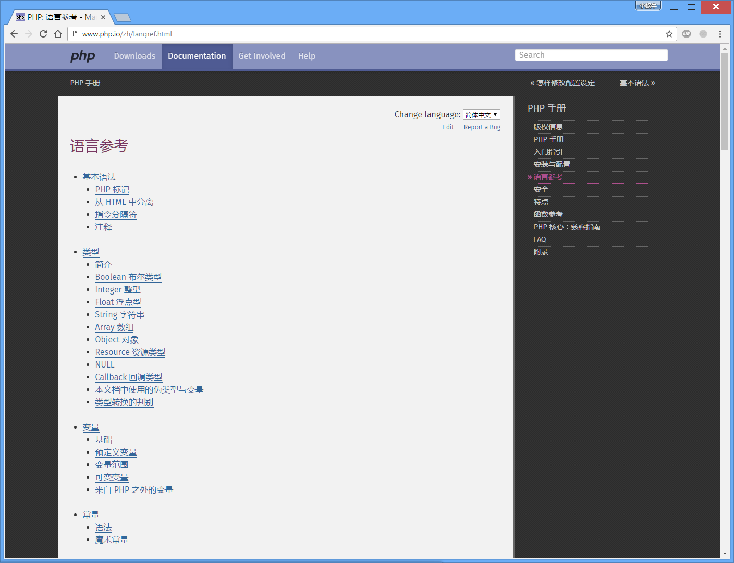
Task: Open the Documentation menu item
Action: coord(197,56)
